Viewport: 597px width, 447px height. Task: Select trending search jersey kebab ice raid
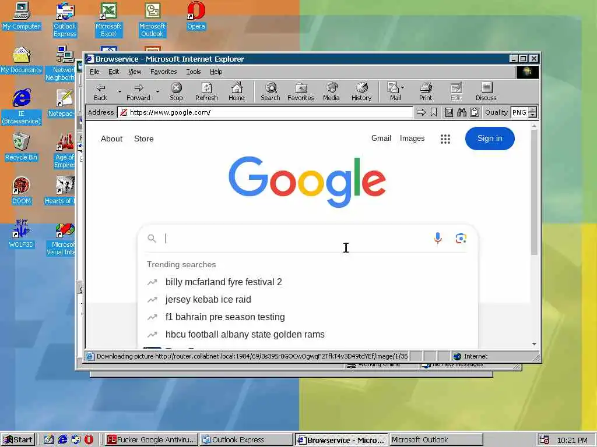point(208,300)
